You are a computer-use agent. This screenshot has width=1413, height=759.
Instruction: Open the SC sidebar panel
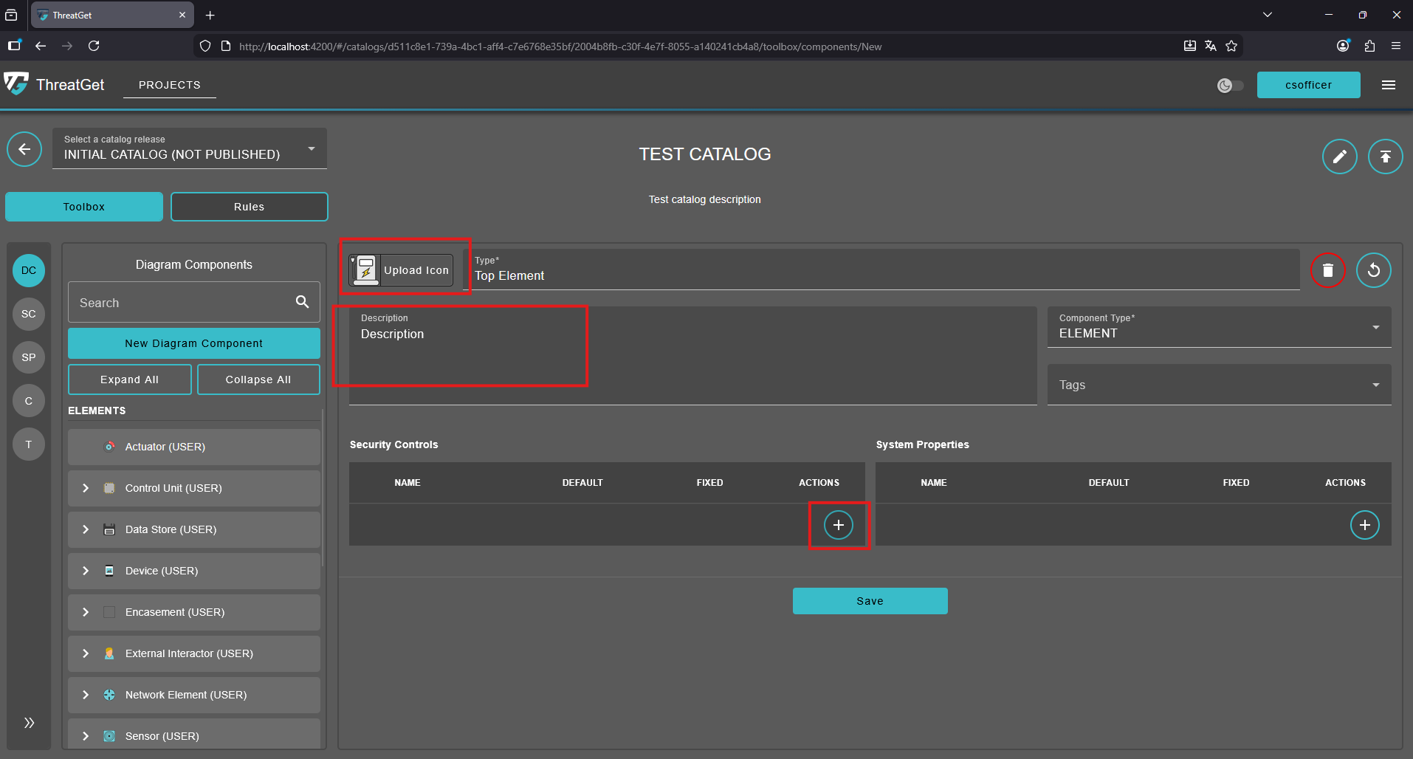coord(28,314)
